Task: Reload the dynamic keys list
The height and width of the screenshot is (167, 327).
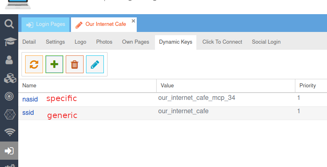Action: tap(34, 64)
